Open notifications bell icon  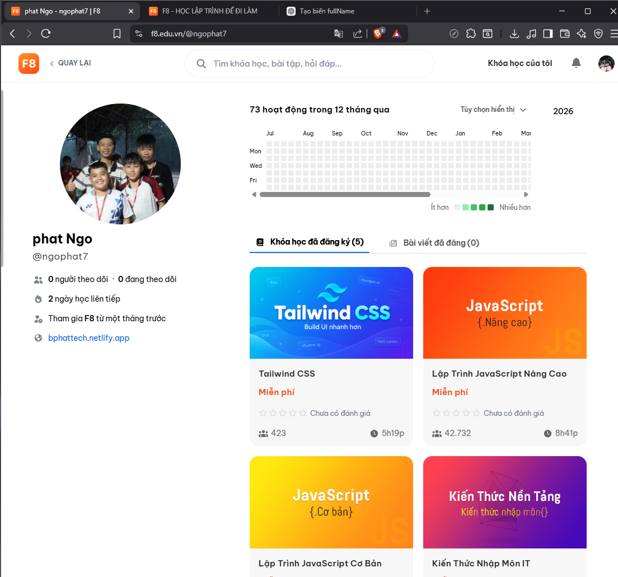[576, 63]
